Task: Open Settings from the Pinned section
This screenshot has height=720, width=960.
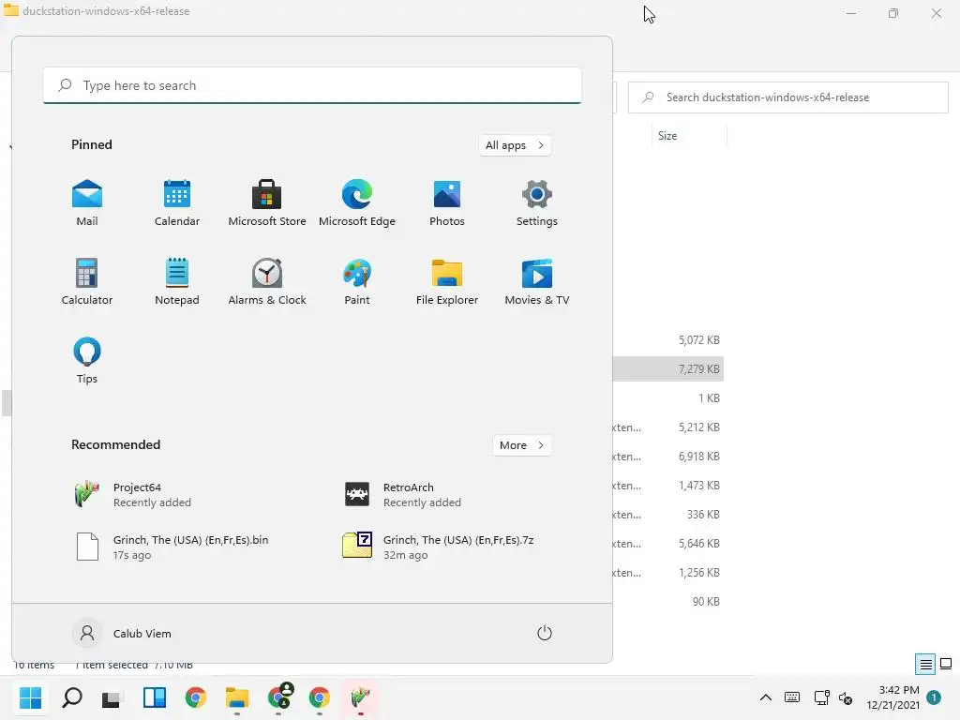Action: point(537,203)
